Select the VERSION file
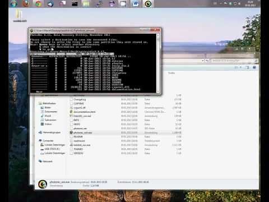Image resolution: width=269 pixels, height=202 pixels. pyautogui.click(x=78, y=153)
